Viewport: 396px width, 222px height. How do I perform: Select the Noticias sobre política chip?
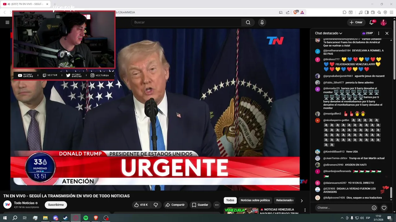click(x=255, y=200)
